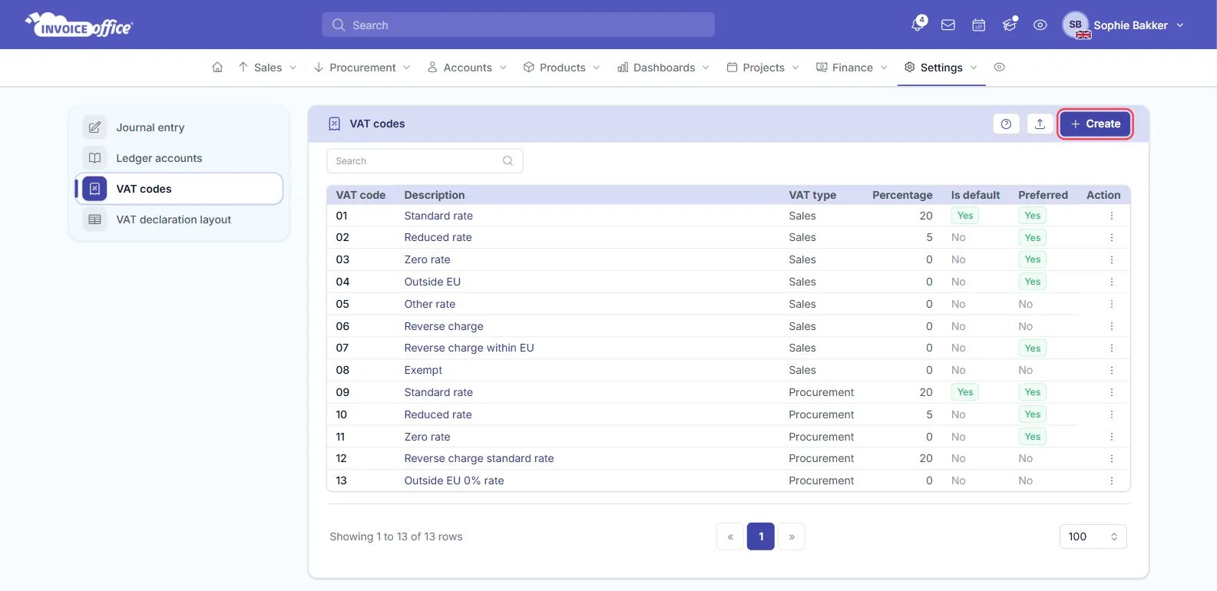Go to home icon in navigation
Image resolution: width=1217 pixels, height=591 pixels.
pos(217,68)
